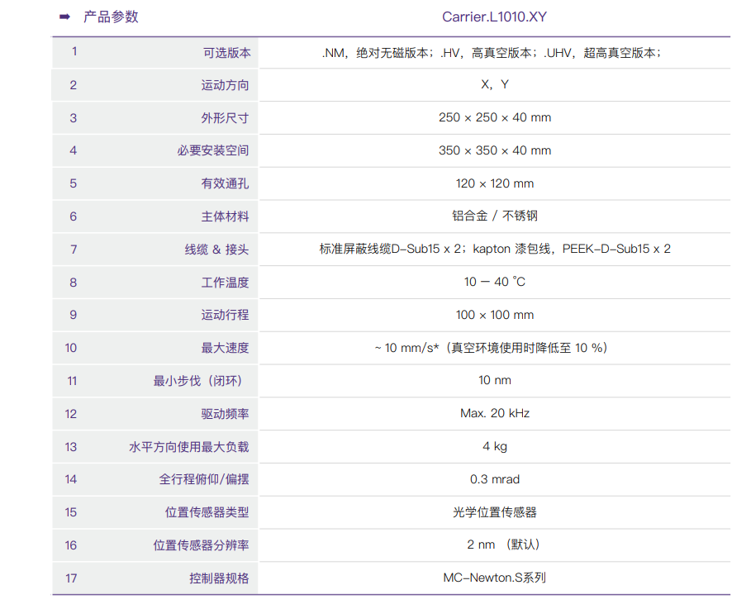The height and width of the screenshot is (604, 751).
Task: Click the 产品参数 section heading
Action: (x=111, y=17)
